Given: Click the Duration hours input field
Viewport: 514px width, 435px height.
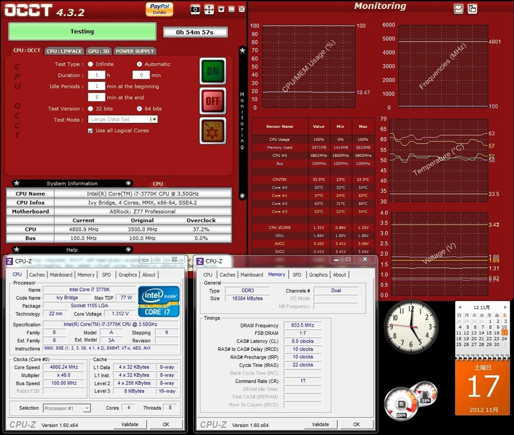Looking at the screenshot, I should tap(96, 75).
